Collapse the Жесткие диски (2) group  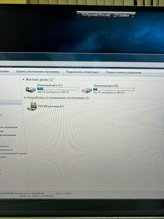23,79
